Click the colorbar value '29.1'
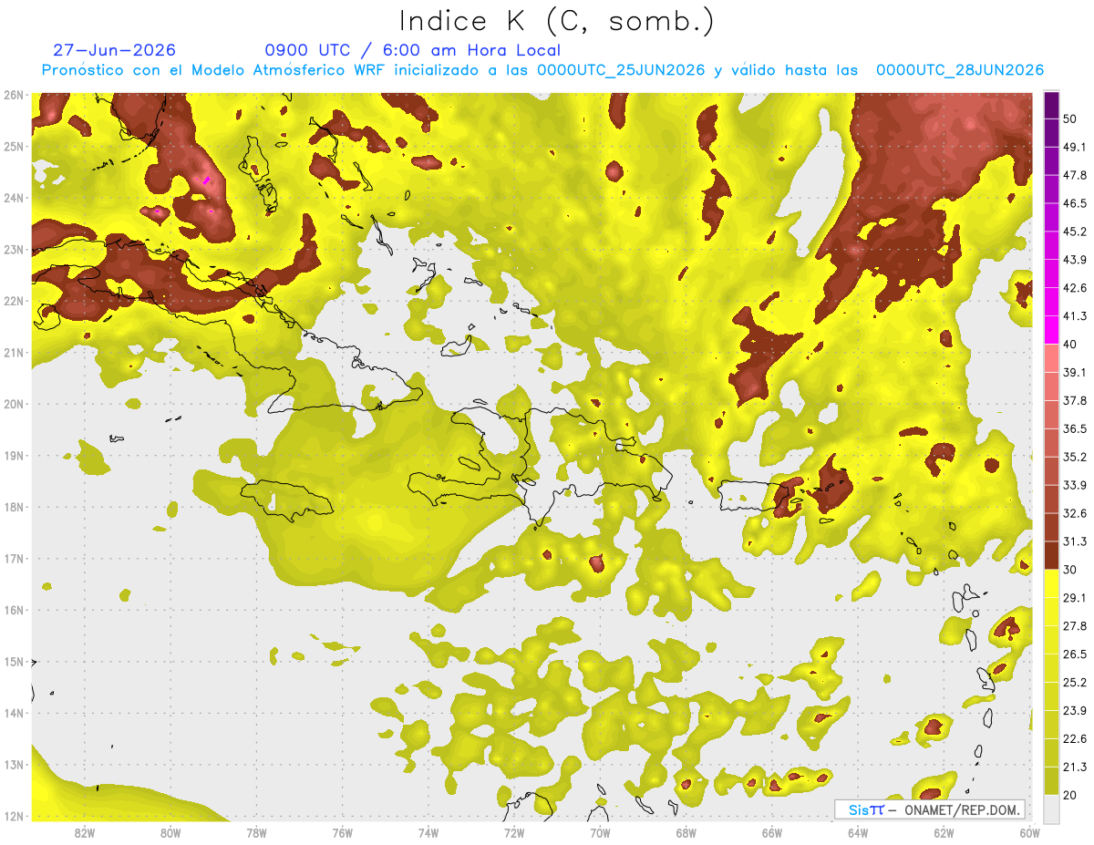Screen dimensions: 1094x845 tap(1074, 598)
